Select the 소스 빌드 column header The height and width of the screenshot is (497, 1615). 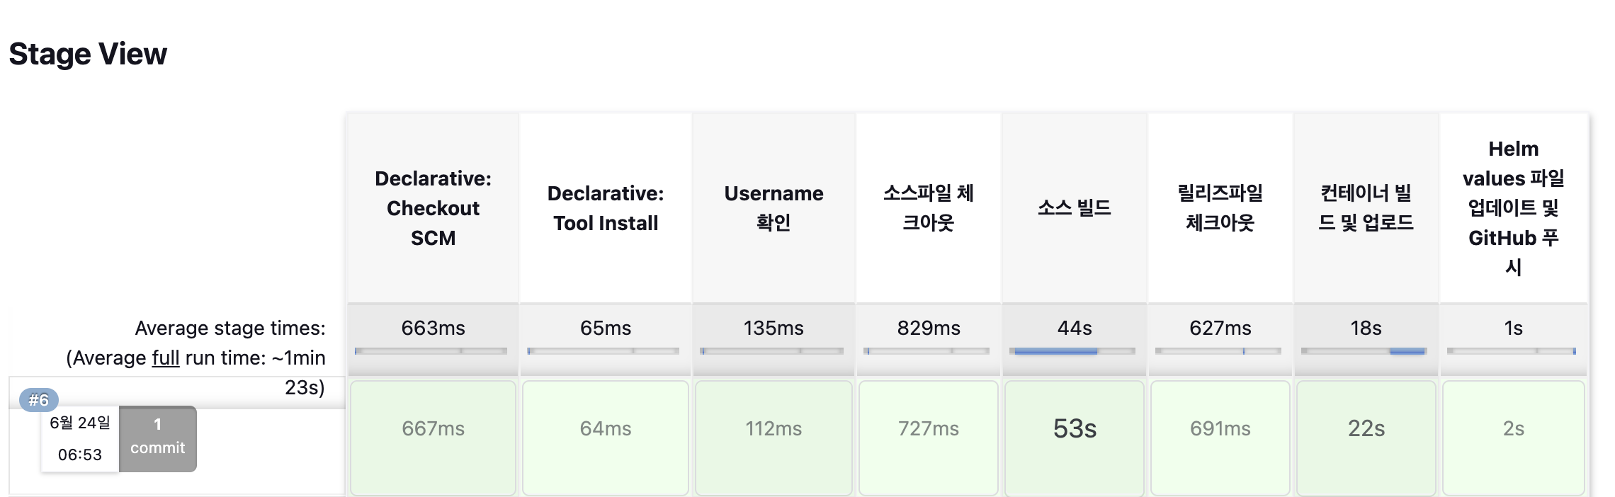tap(1074, 208)
